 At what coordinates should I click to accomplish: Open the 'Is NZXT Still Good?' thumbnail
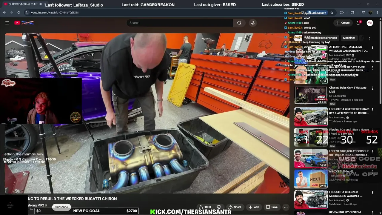tap(311, 179)
